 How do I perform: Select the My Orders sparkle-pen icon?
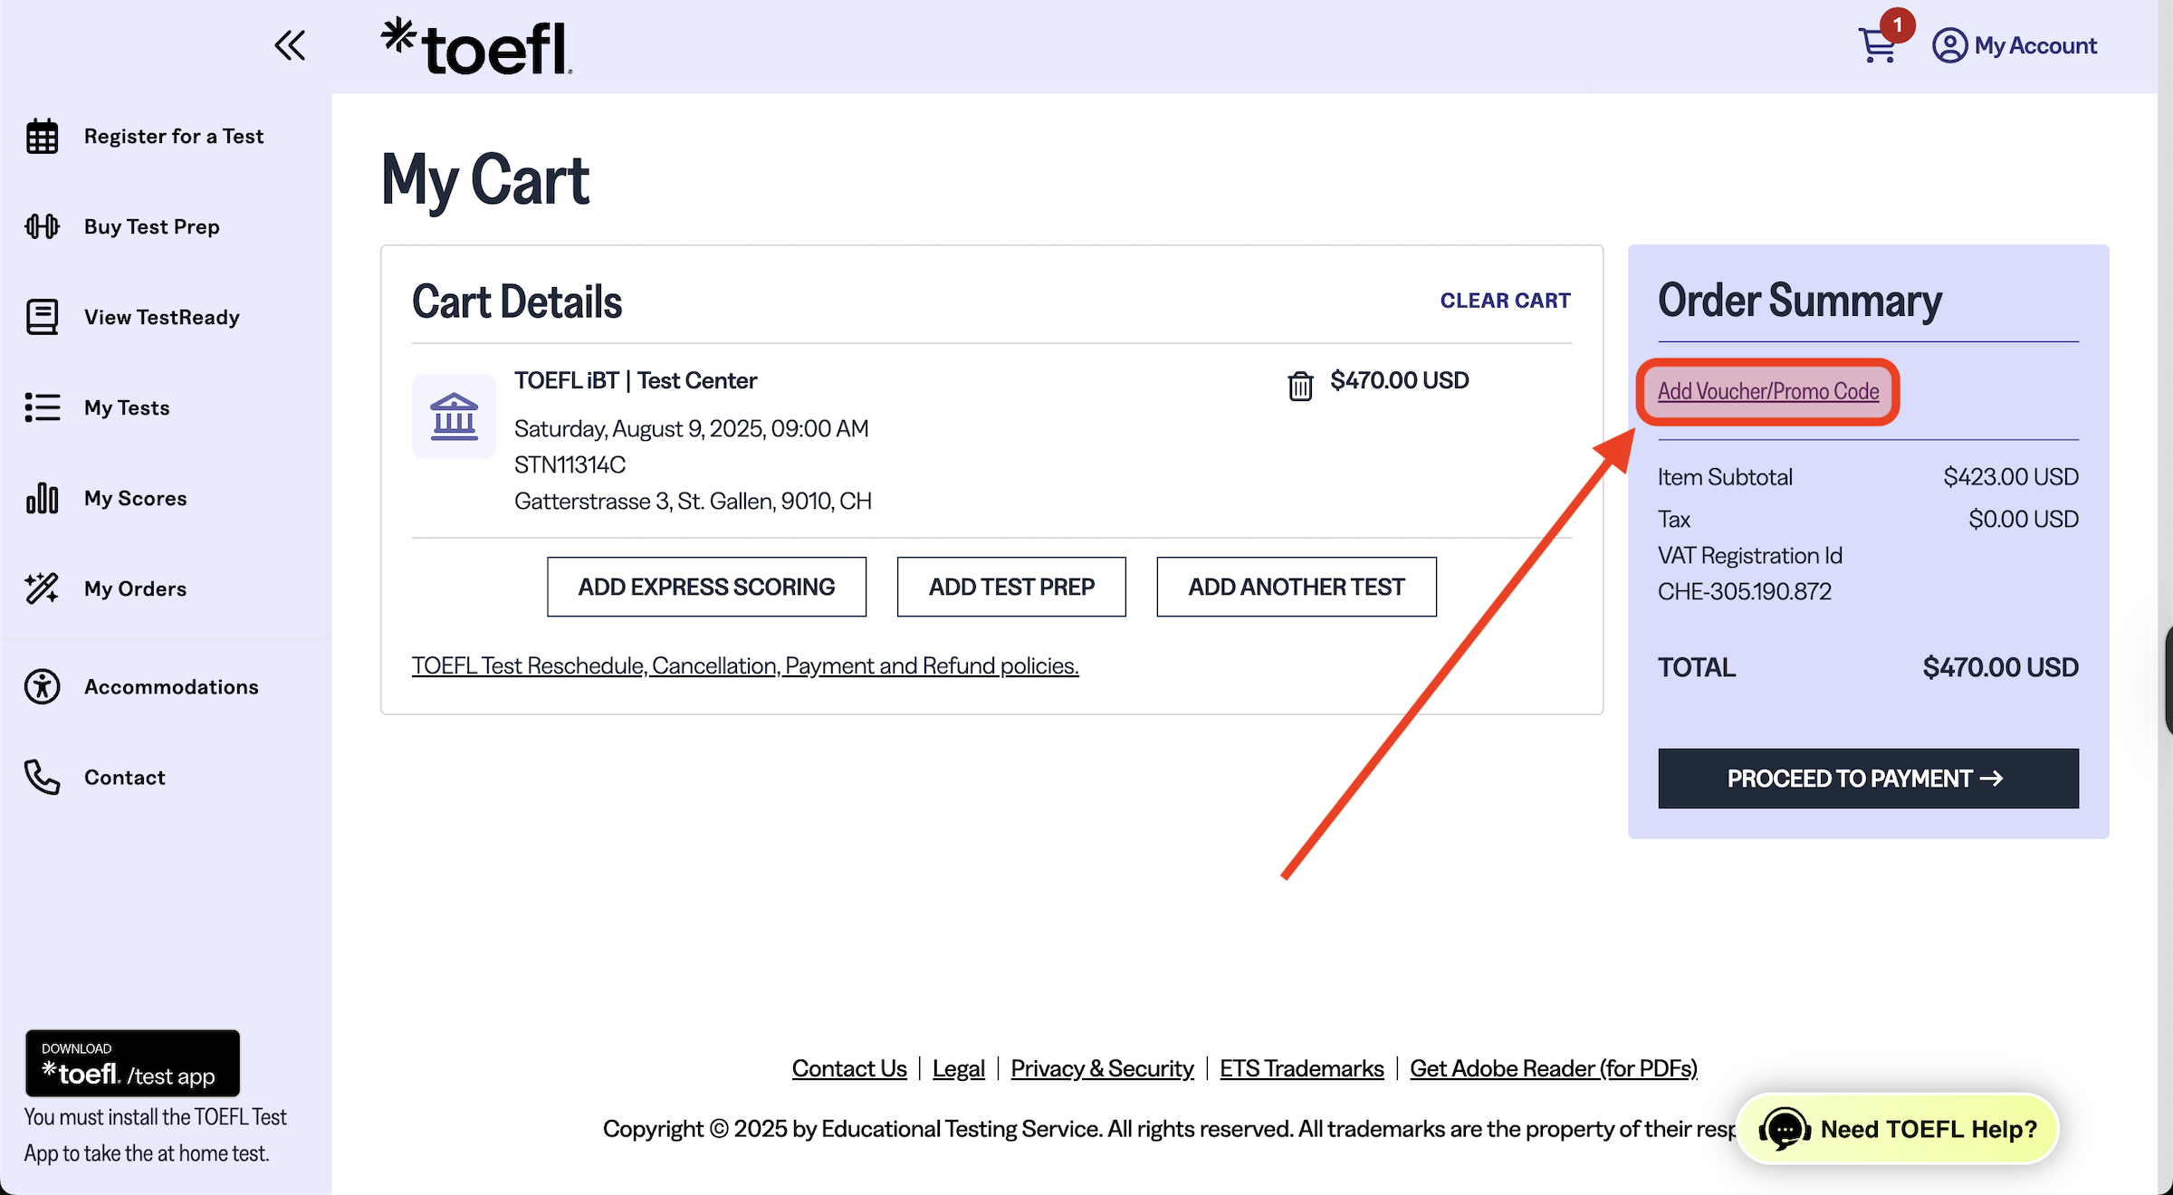coord(42,588)
